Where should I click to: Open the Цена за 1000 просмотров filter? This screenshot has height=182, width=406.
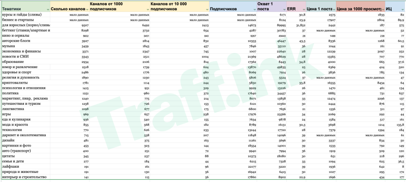383,9
